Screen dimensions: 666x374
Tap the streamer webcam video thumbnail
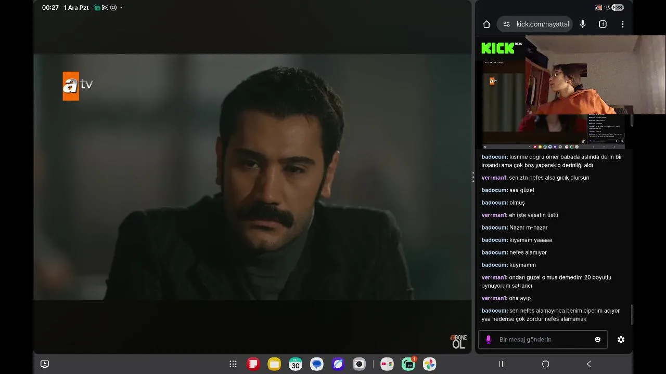pos(595,75)
